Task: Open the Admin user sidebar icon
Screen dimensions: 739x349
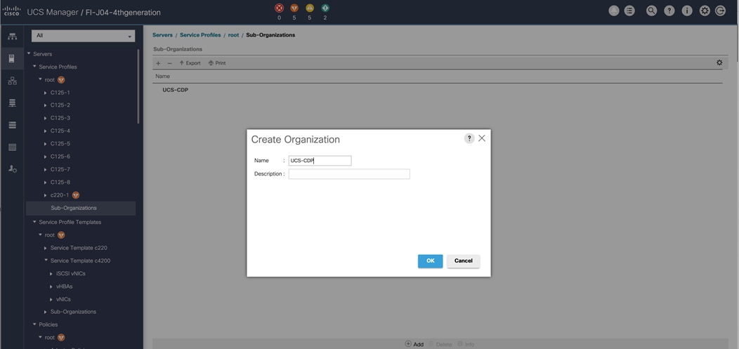Action: (x=13, y=169)
